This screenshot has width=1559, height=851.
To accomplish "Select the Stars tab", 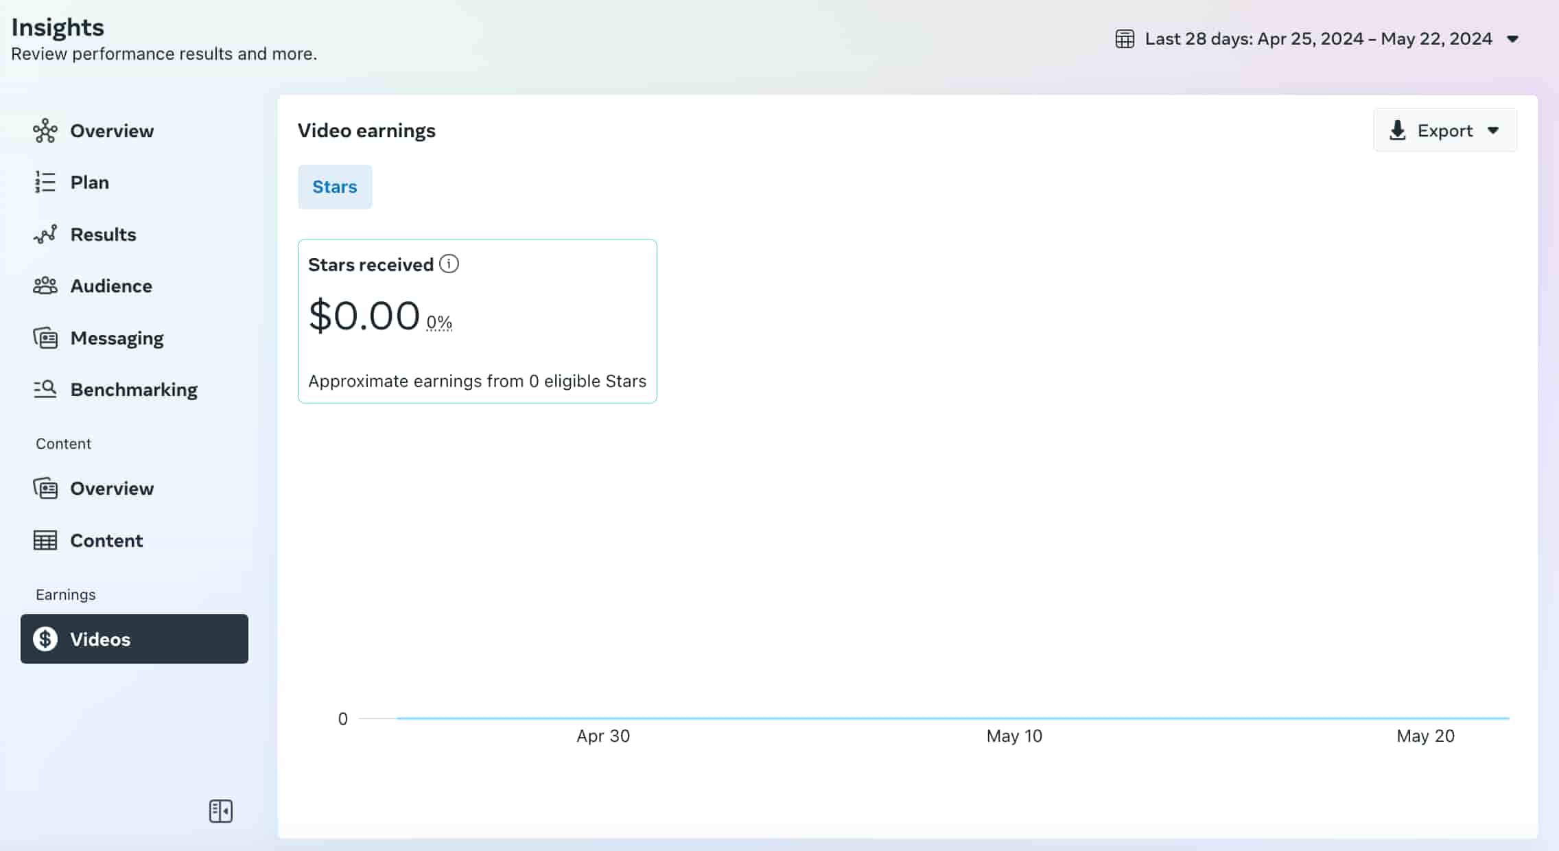I will tap(335, 187).
